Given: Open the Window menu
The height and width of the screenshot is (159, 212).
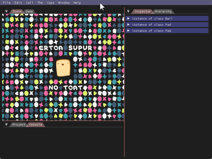Looking at the screenshot, I should click(x=64, y=3).
